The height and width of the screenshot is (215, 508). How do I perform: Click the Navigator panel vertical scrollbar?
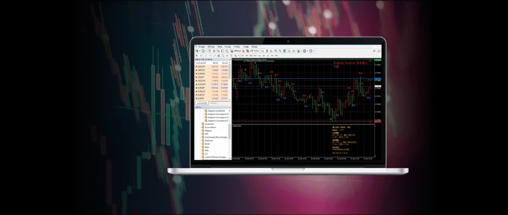point(229,132)
